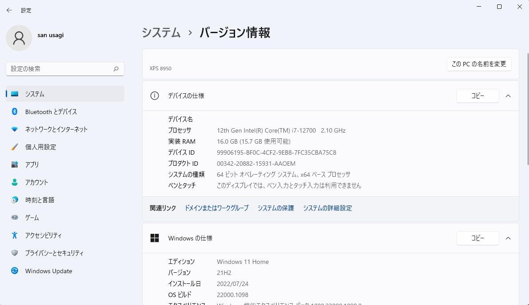
Task: Click the info icon beside デバイスの仕様
Action: tap(154, 96)
